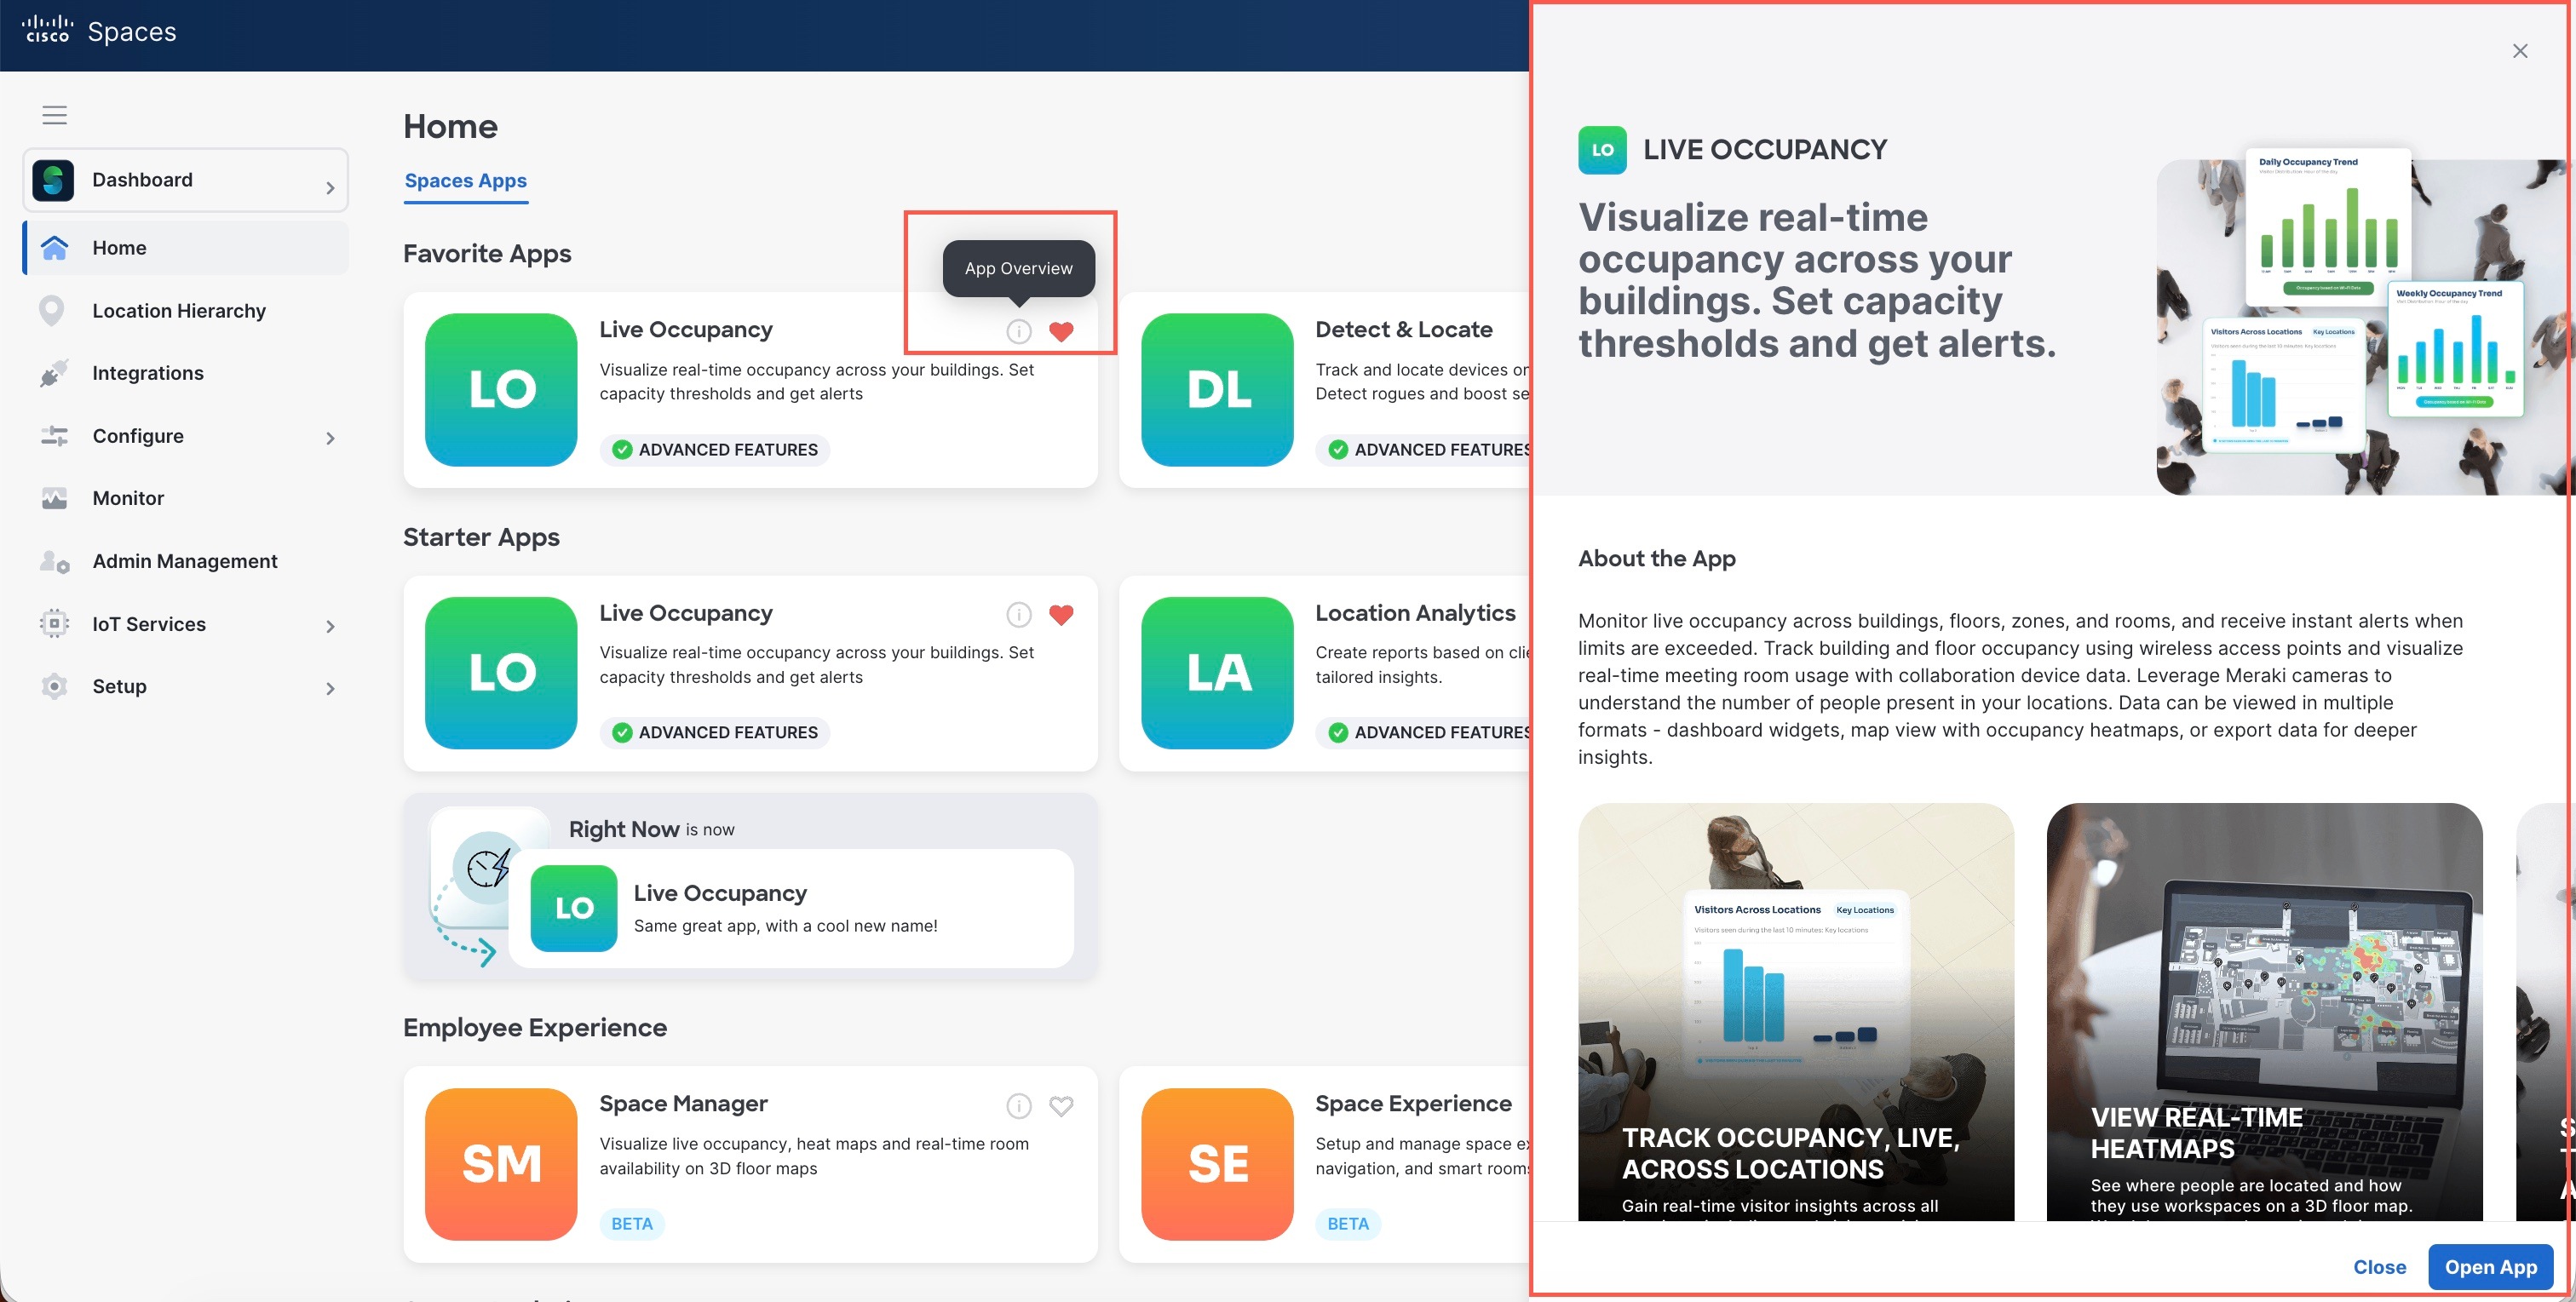Screen dimensions: 2576x1302
Task: Unfavorite Live Occupancy in Favorite Apps
Action: (1061, 331)
